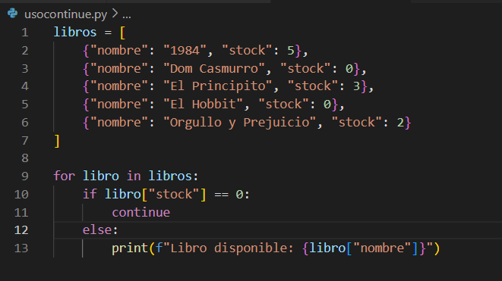Click the string "1984"

(185, 51)
